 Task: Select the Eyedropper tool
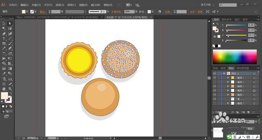[x=4, y=74]
